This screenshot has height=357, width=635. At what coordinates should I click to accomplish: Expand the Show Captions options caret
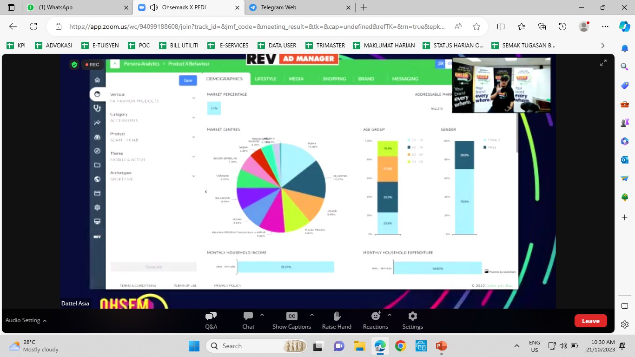click(x=311, y=315)
